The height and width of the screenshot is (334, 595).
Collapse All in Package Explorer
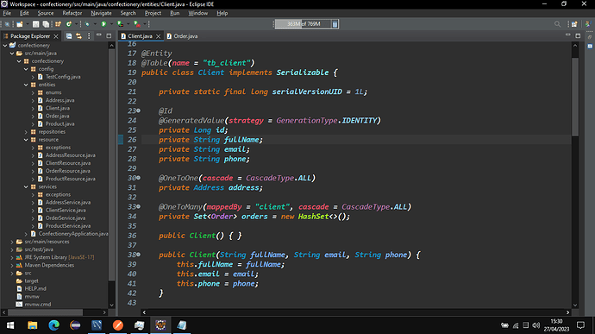[69, 36]
